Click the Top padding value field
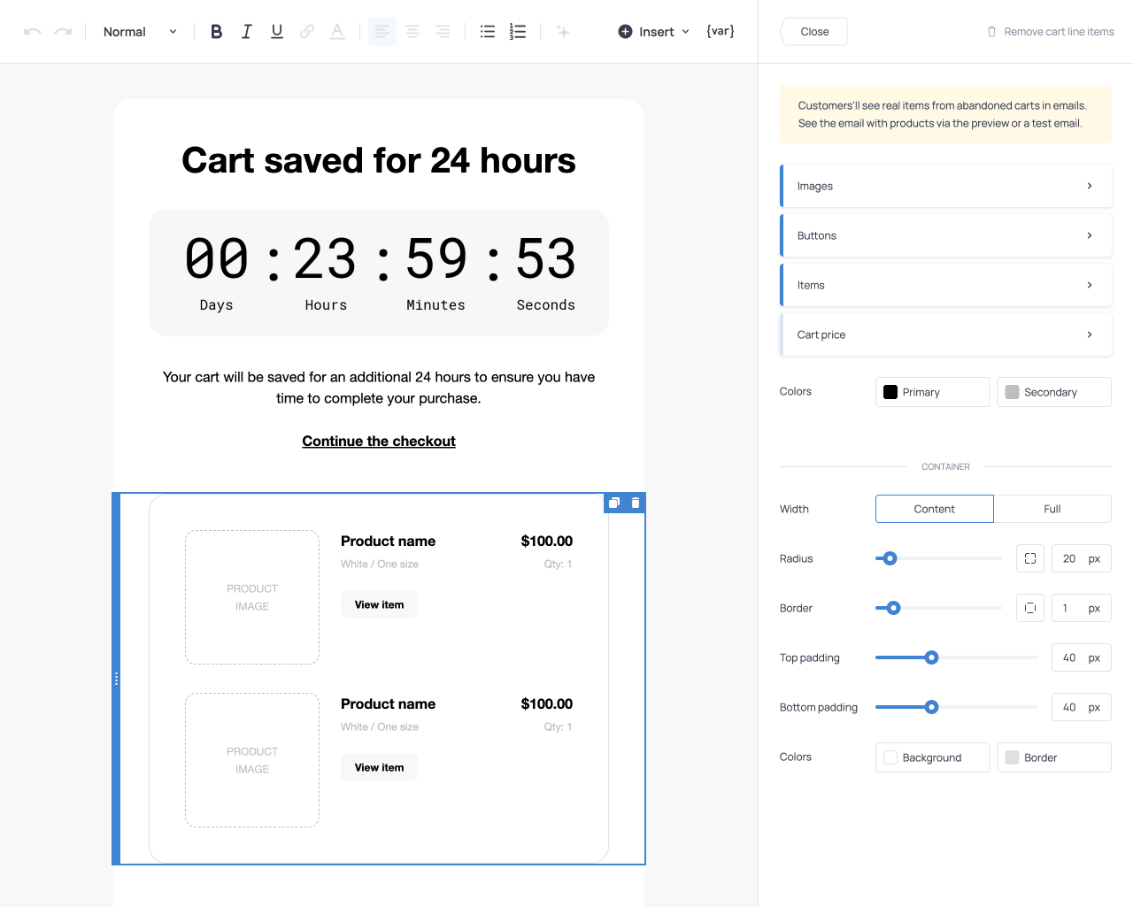 point(1069,657)
